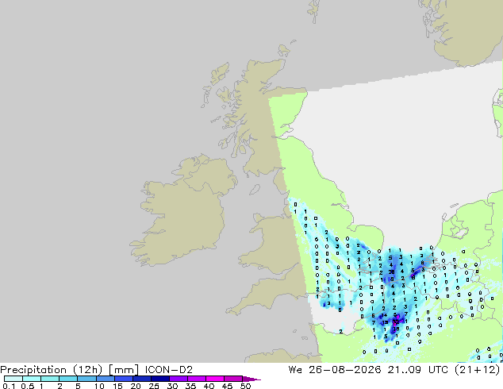Image resolution: width=503 pixels, height=389 pixels.
Task: Pick the 10–15 mm legend color swatch
Action: pos(105,379)
